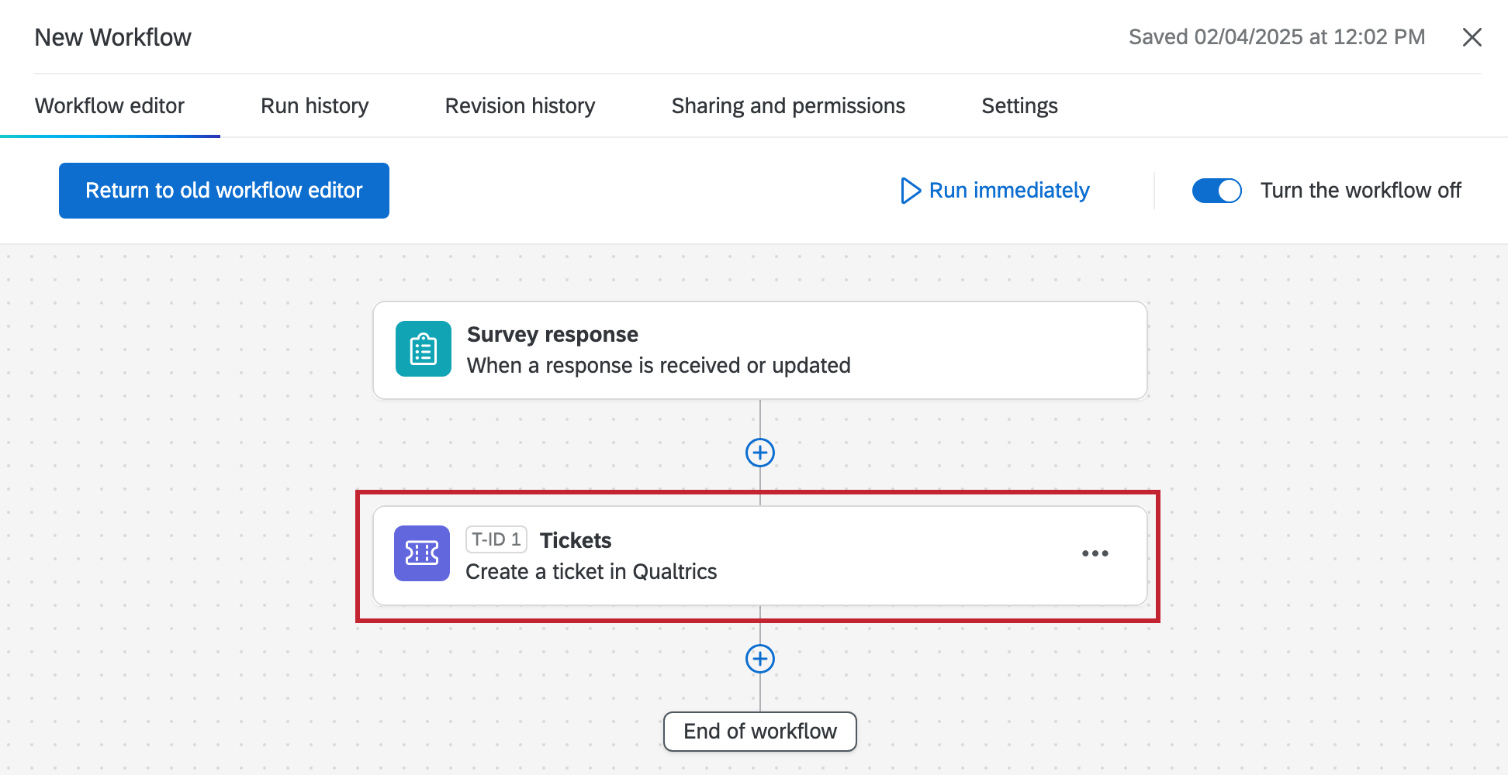Click the Survey response clipboard icon
The image size is (1508, 775).
point(423,349)
